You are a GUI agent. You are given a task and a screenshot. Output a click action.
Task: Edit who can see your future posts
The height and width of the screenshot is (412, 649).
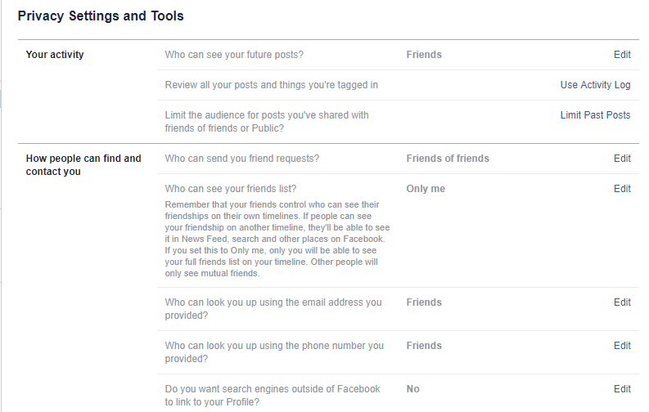622,55
